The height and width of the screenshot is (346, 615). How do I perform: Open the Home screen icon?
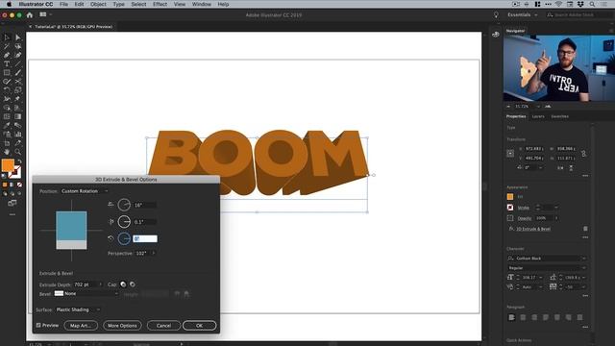coord(30,15)
